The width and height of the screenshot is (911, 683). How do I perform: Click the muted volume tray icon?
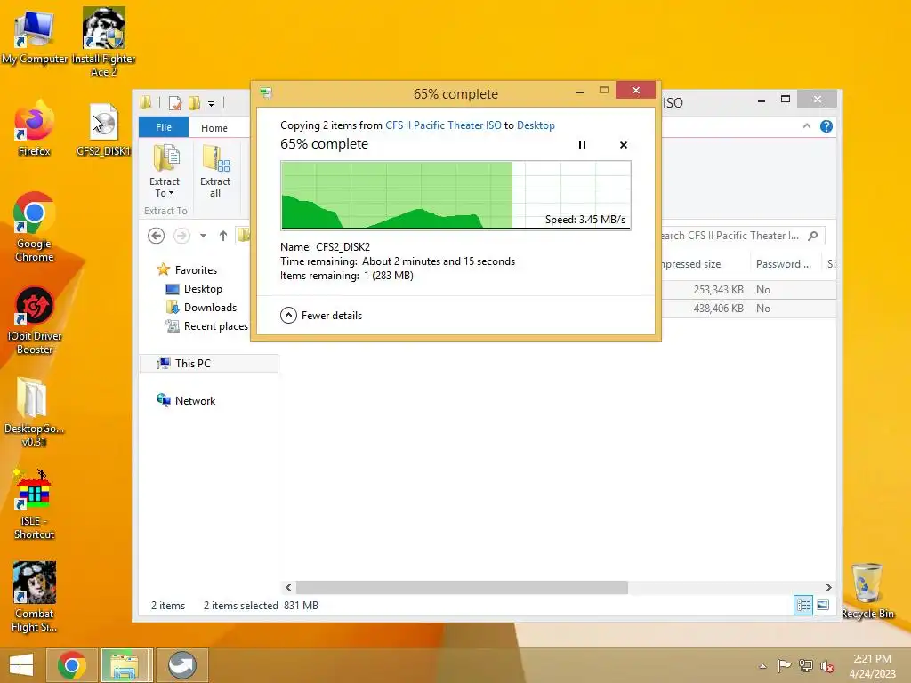pos(826,666)
